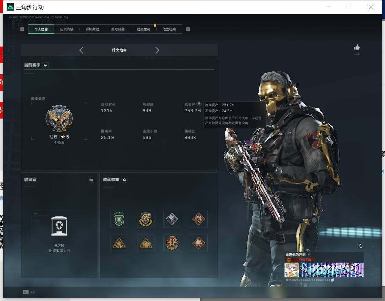
Task: Click the 游戏时长 131h value
Action: tap(106, 111)
